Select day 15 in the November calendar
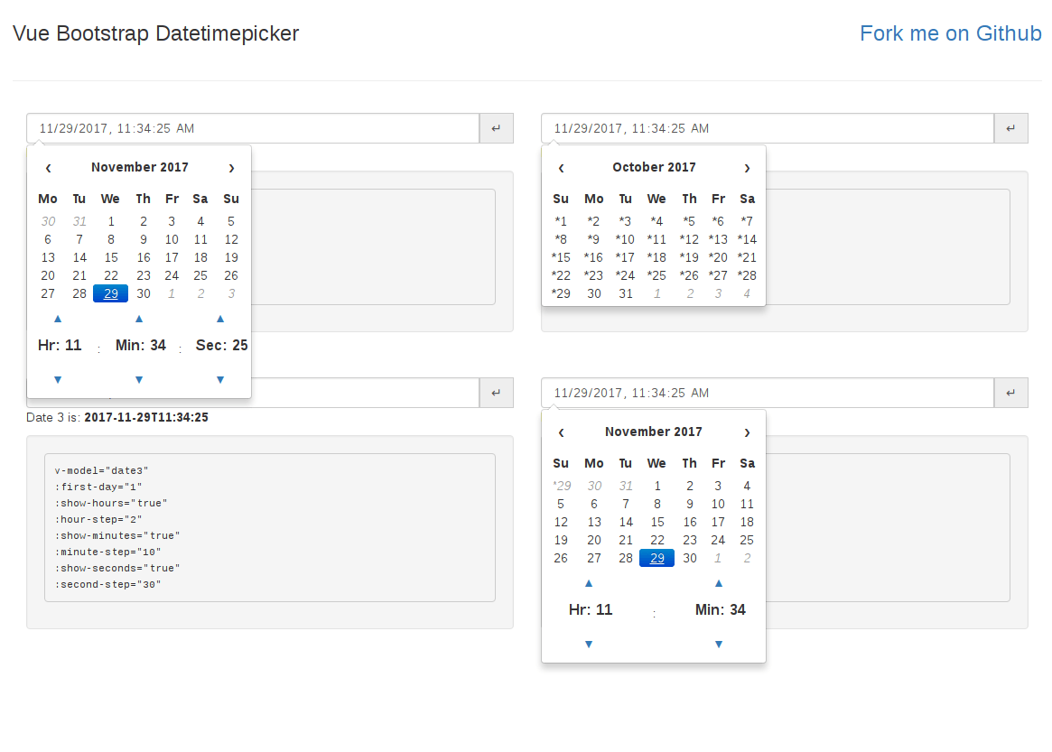The image size is (1052, 752). tap(110, 257)
